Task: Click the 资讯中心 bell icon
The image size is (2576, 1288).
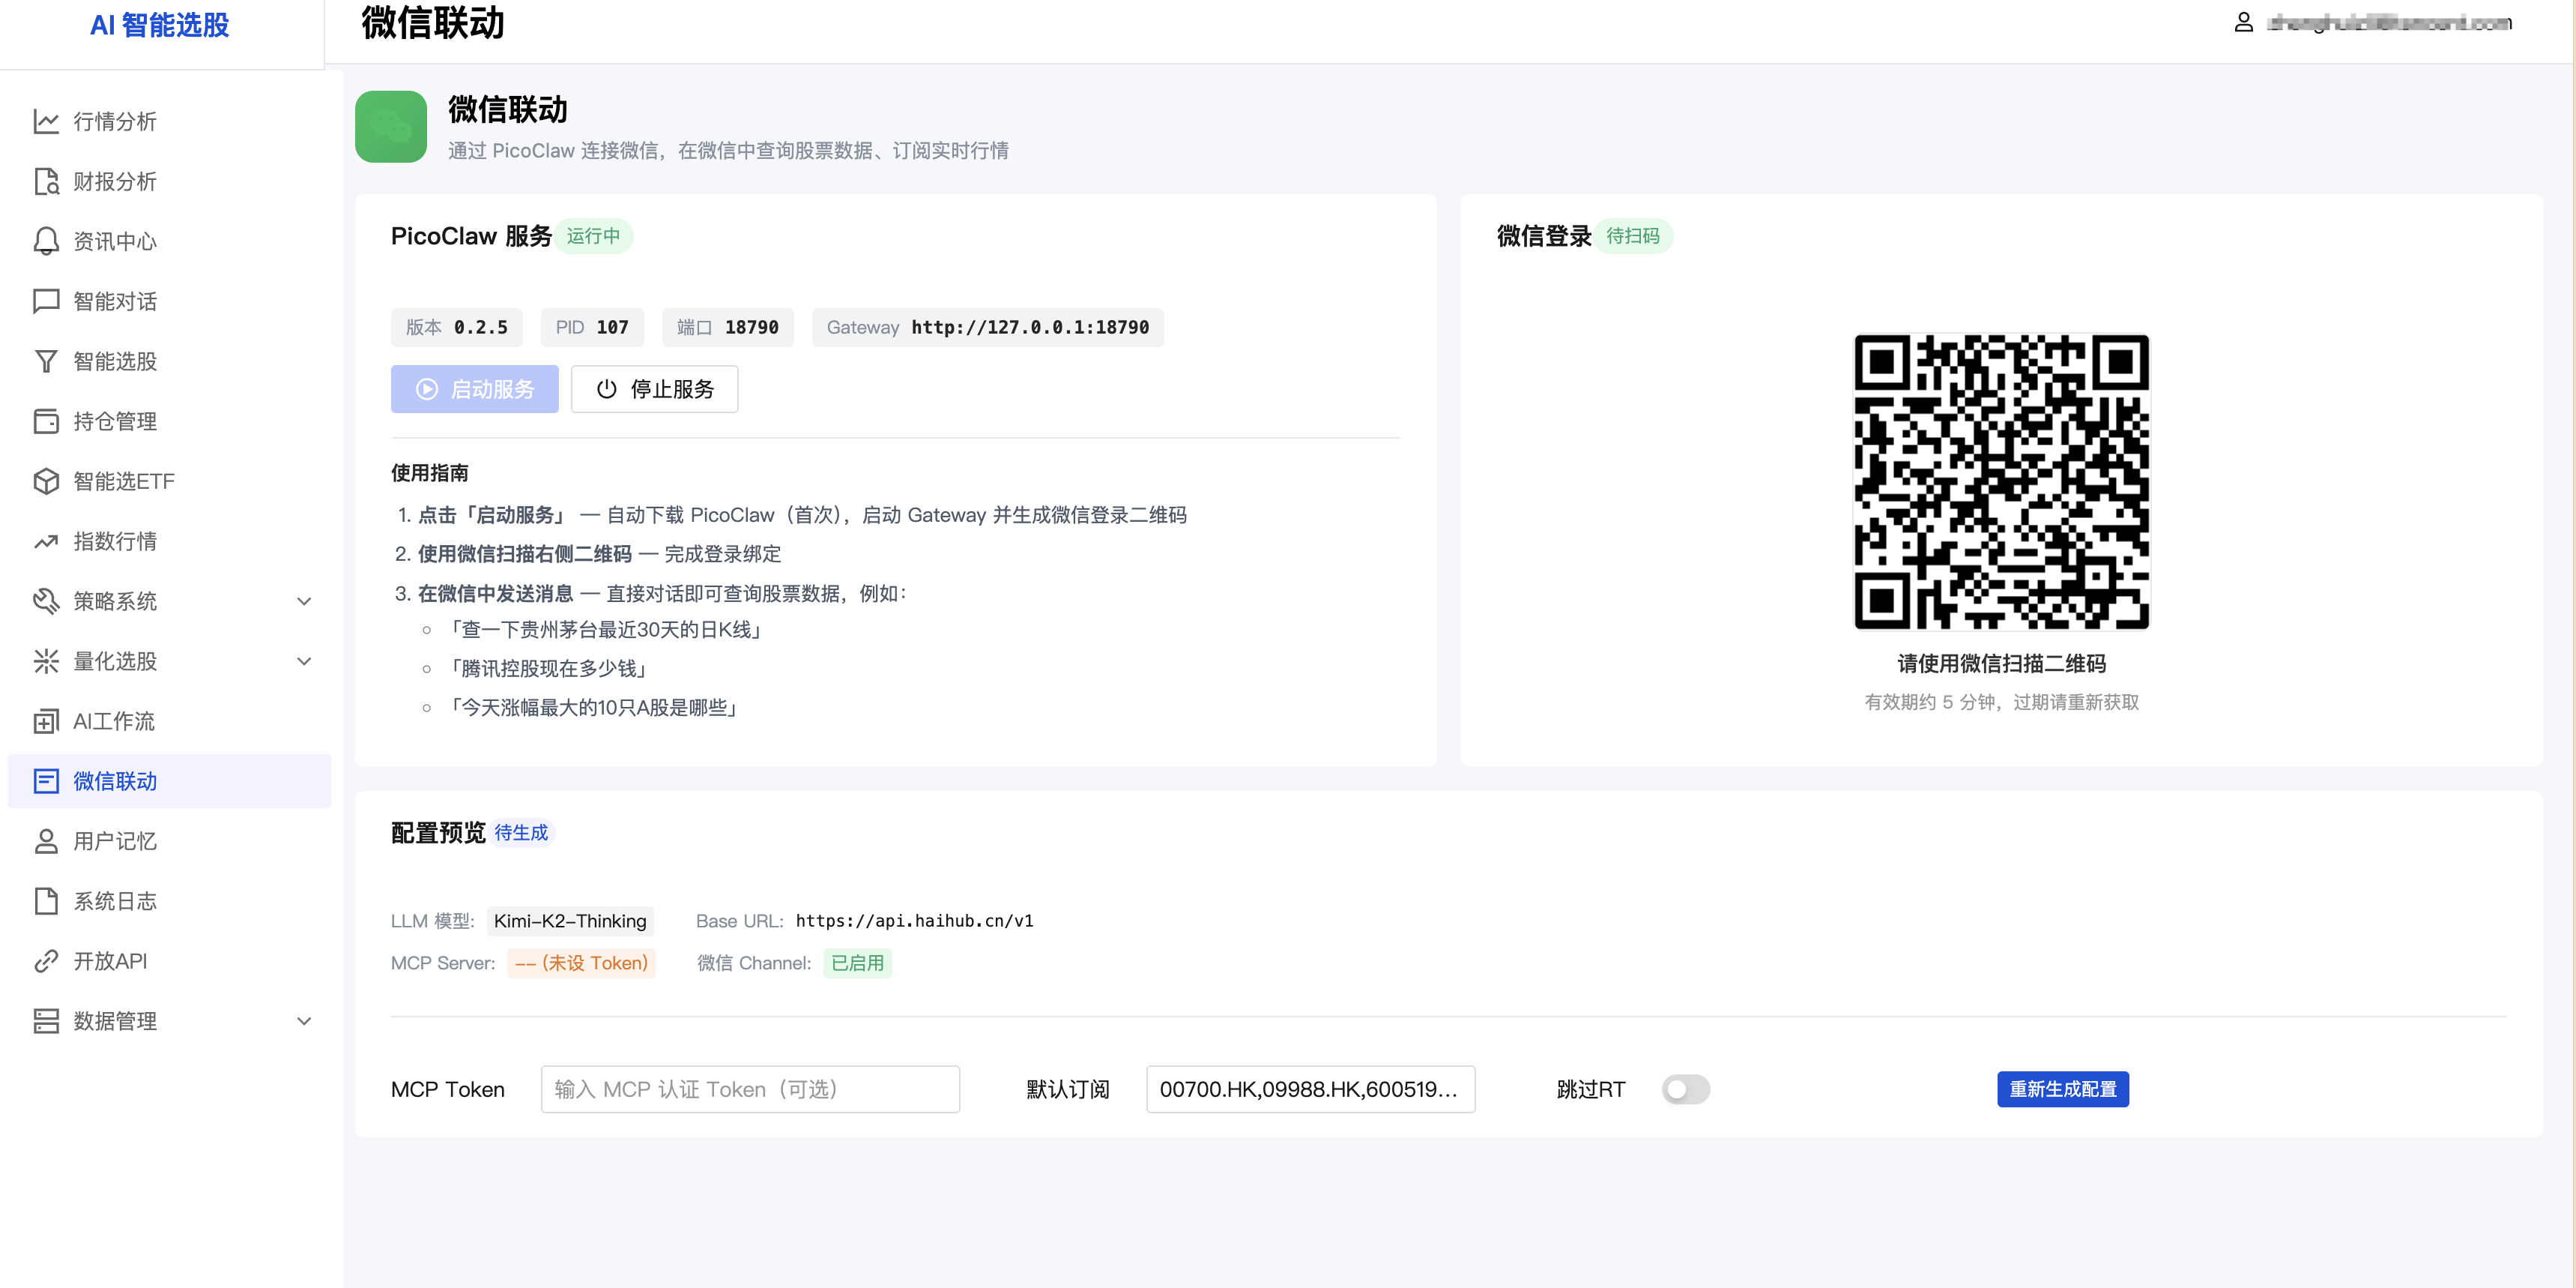Action: 46,241
